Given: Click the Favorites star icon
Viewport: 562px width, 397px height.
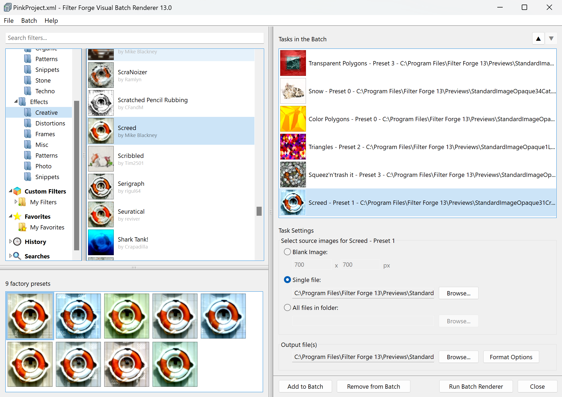Looking at the screenshot, I should (17, 216).
